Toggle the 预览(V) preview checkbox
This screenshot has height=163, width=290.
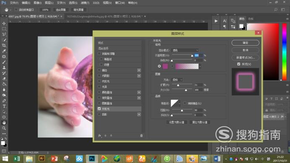[238, 64]
